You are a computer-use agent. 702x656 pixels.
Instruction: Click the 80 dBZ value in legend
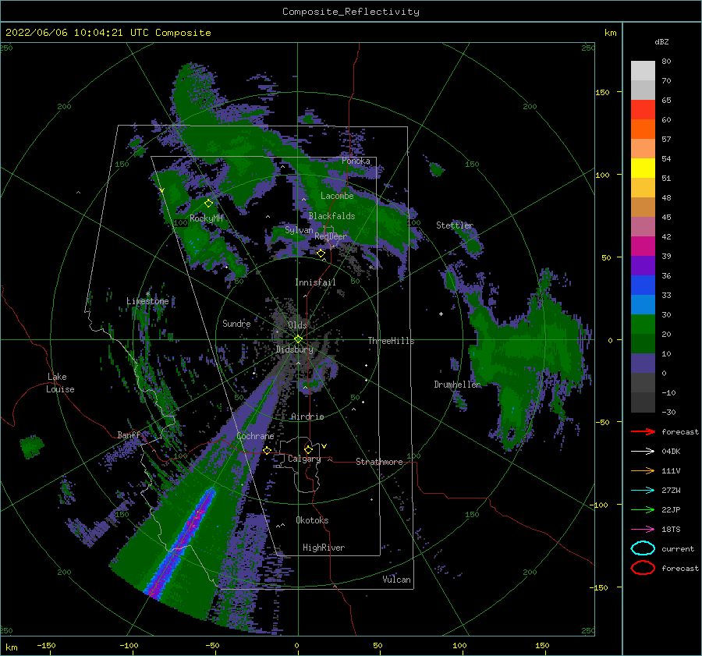[666, 62]
